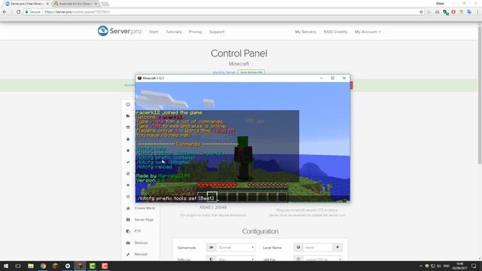Viewport: 482px width, 271px height.
Task: Click the Secure padlock indicator
Action: [33, 12]
